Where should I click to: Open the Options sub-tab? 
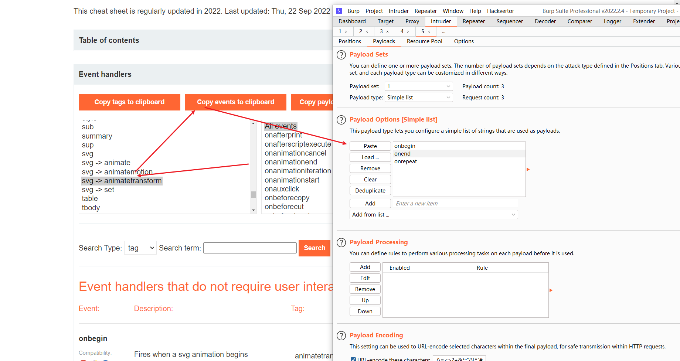coord(464,41)
